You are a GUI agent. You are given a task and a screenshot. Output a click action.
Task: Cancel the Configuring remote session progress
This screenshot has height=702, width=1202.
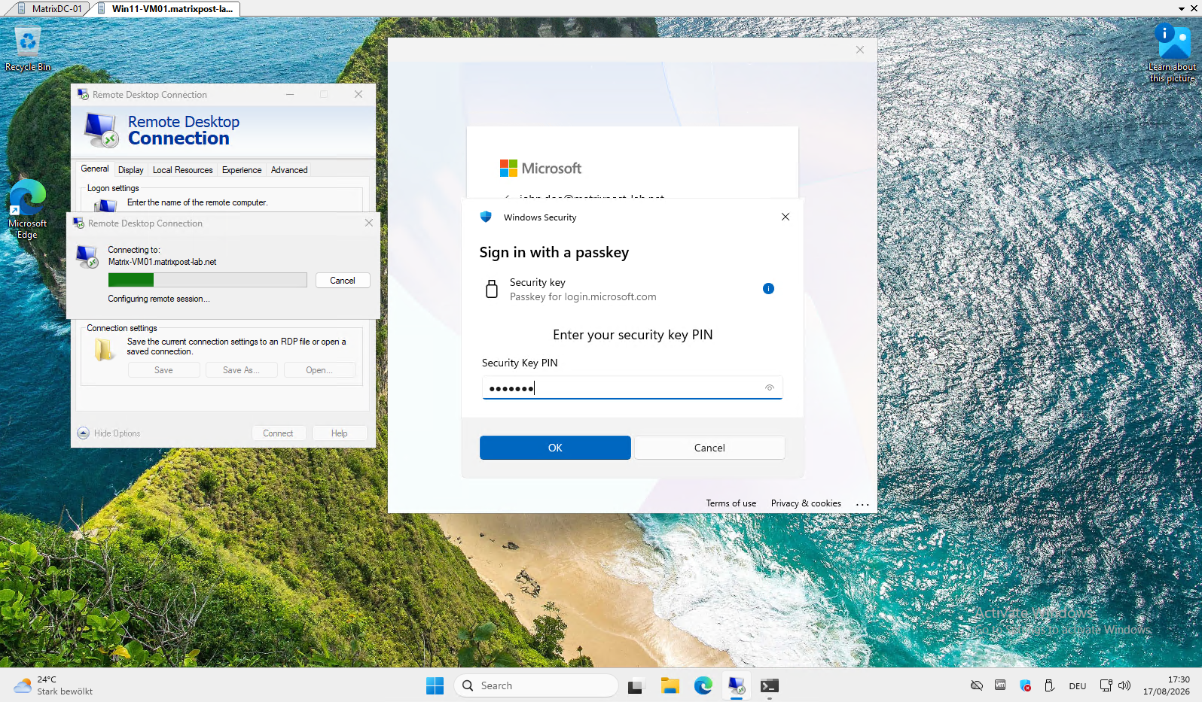click(x=343, y=281)
